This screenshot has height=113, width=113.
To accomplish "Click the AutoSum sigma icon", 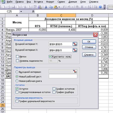I will (x=82, y=7).
